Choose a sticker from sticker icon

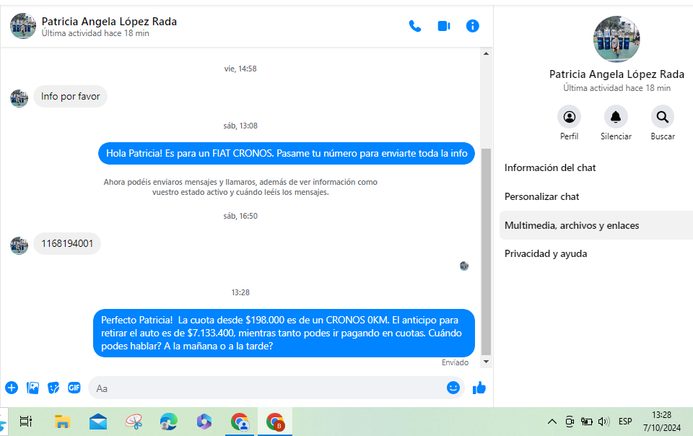click(53, 388)
